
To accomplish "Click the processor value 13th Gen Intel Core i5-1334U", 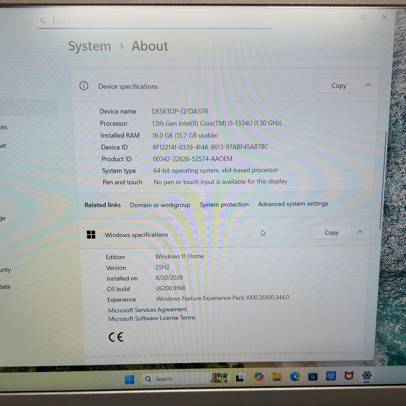I will click(x=217, y=123).
